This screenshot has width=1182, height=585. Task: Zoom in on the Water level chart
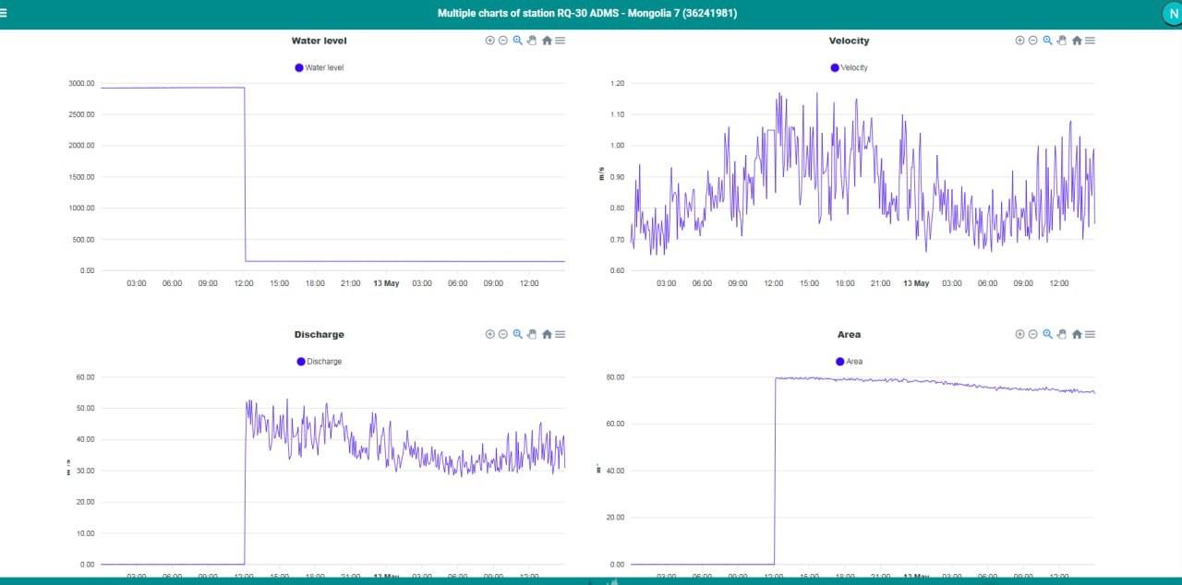pyautogui.click(x=490, y=41)
